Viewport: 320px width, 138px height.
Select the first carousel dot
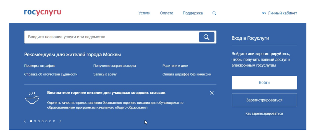(x=31, y=121)
